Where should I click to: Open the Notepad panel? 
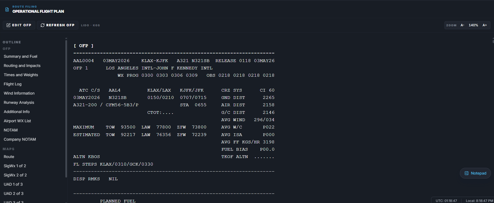pyautogui.click(x=475, y=173)
